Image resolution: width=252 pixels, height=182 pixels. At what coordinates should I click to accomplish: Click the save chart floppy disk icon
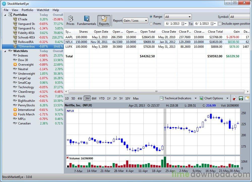[x=241, y=98]
